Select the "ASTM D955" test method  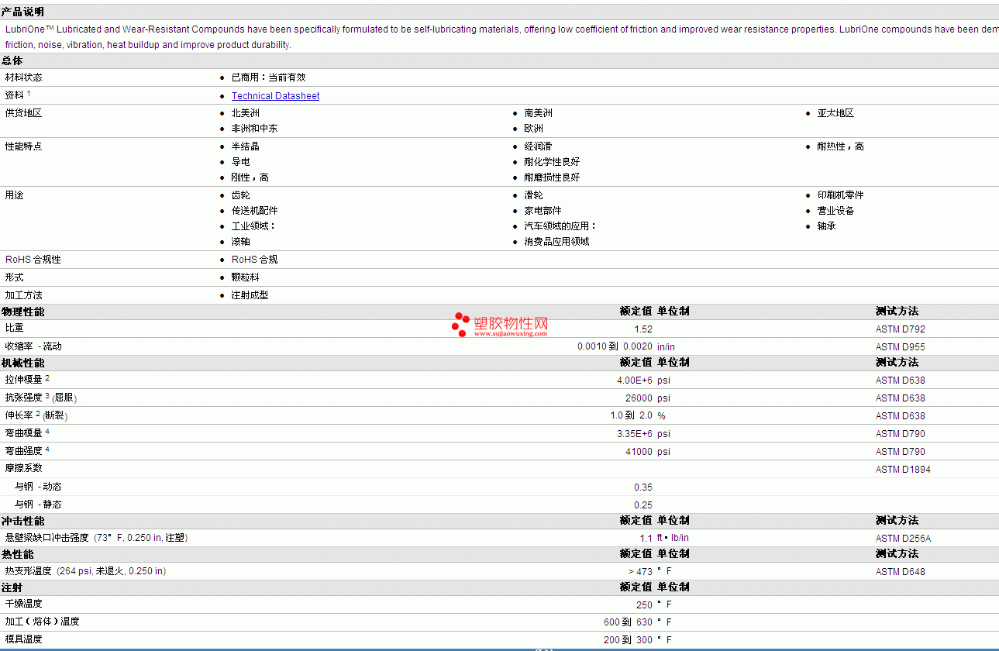901,347
